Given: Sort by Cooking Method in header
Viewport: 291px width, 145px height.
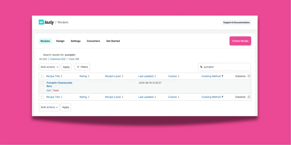Looking at the screenshot, I should [x=211, y=76].
